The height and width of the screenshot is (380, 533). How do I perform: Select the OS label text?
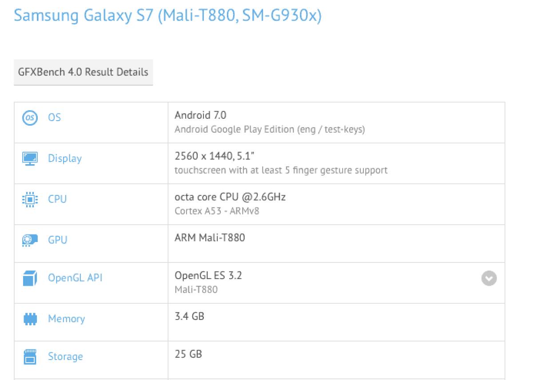click(54, 117)
